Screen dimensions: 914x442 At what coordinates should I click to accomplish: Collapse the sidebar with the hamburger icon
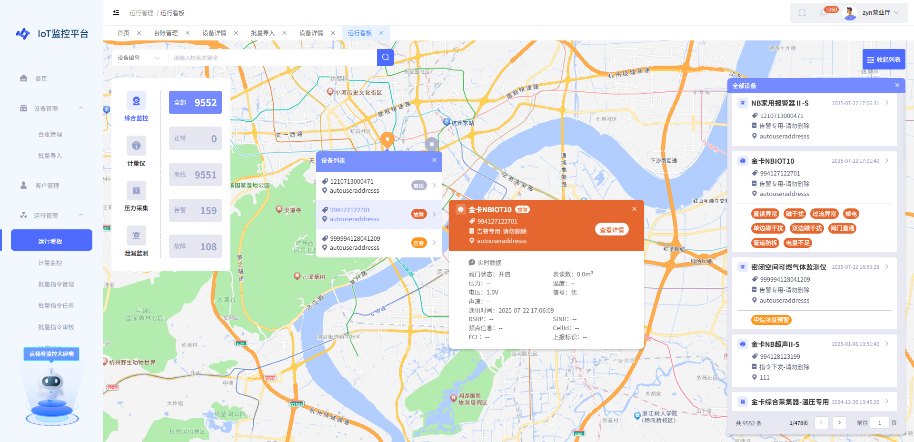tap(116, 13)
